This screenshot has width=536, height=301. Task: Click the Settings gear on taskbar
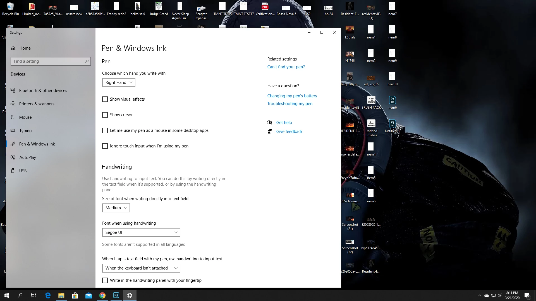130,295
